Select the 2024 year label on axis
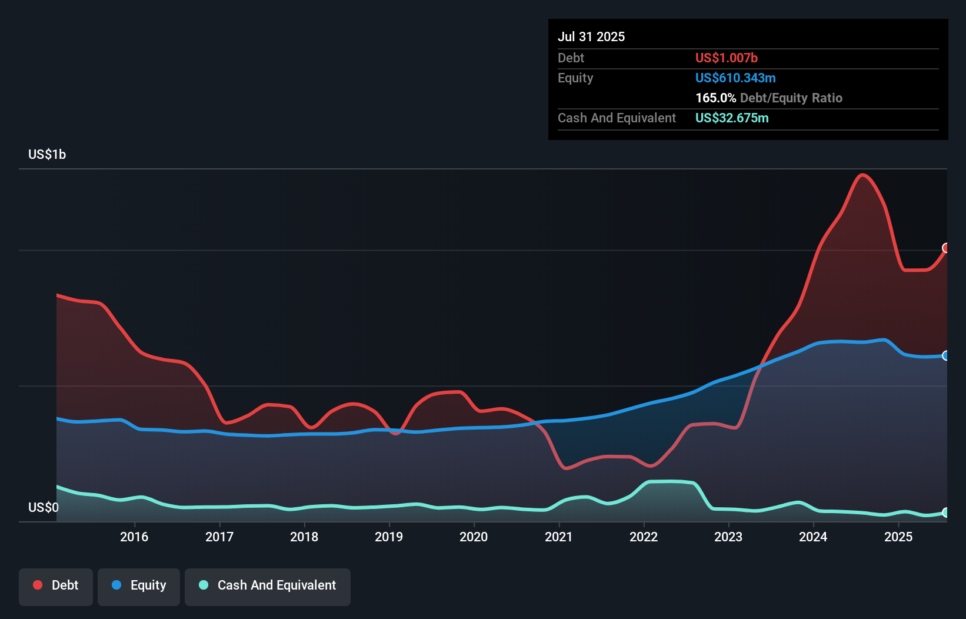 point(813,537)
